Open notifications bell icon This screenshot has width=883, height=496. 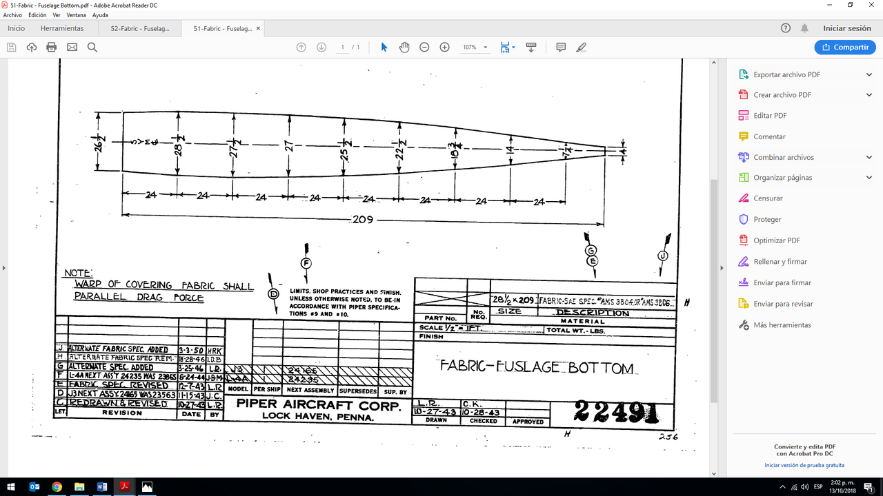pyautogui.click(x=804, y=28)
